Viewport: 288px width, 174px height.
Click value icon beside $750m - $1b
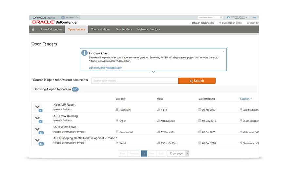click(158, 132)
